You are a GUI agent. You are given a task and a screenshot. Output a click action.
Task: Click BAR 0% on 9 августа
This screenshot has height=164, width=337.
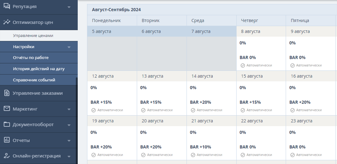click(x=297, y=57)
